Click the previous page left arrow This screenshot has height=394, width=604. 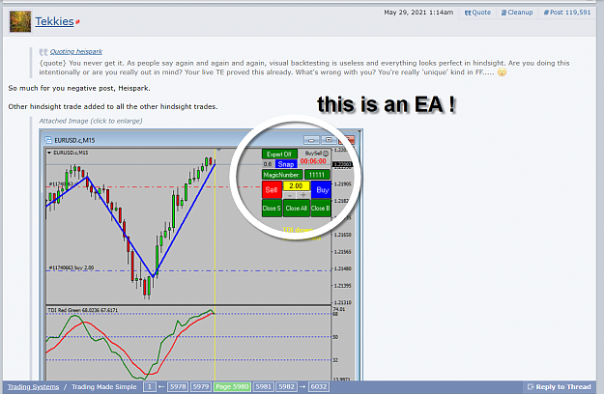pyautogui.click(x=161, y=386)
